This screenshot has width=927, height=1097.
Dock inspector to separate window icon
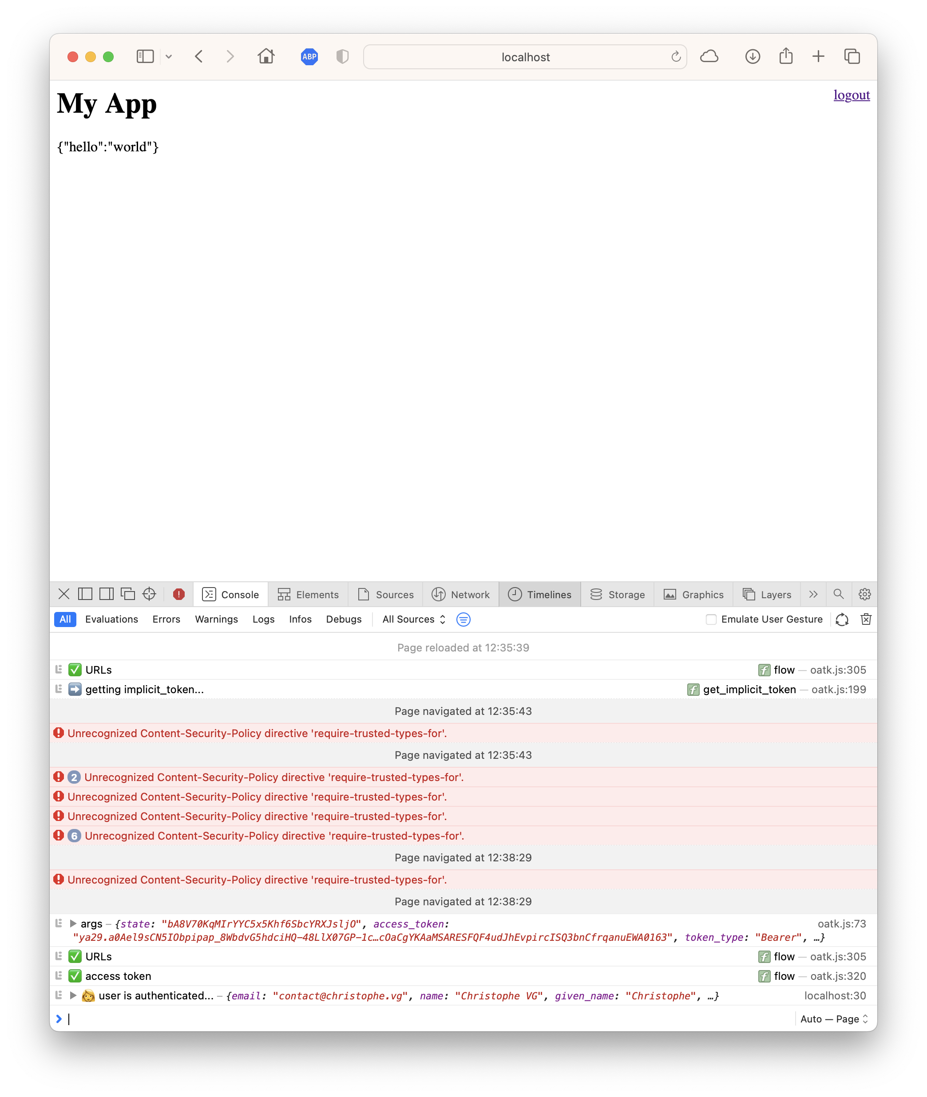[128, 594]
